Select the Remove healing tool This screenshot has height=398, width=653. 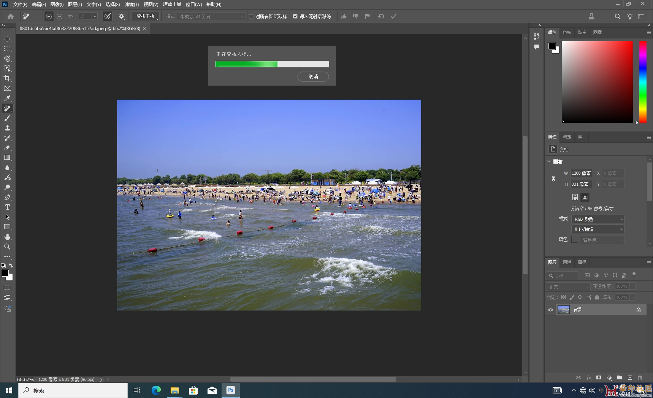pyautogui.click(x=7, y=108)
